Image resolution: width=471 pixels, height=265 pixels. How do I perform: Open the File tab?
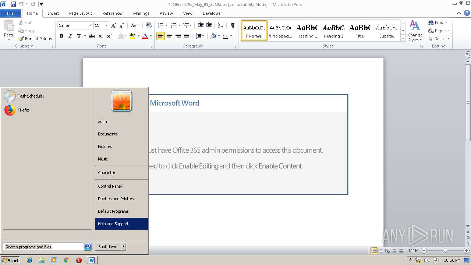click(x=10, y=13)
